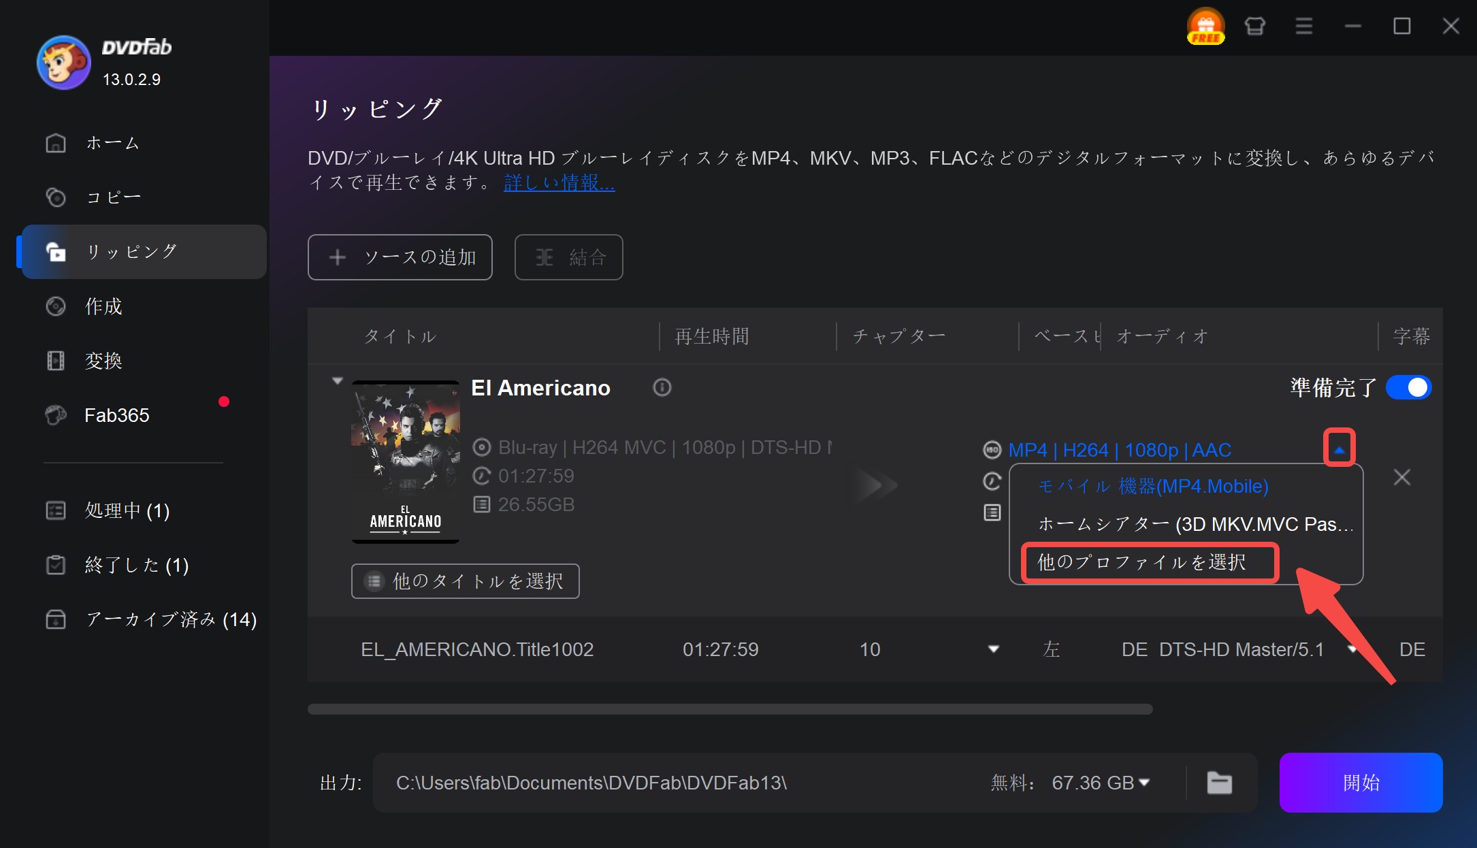The height and width of the screenshot is (848, 1477).
Task: Select リッピング module in sidebar
Action: (143, 252)
